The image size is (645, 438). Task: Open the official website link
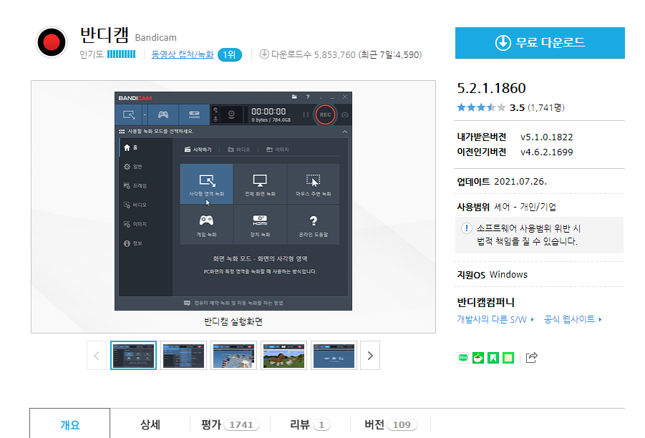pos(573,319)
